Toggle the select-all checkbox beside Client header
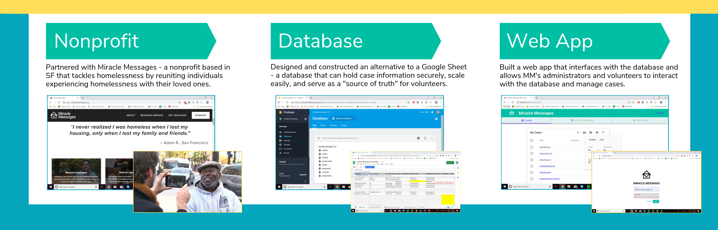 click(532, 140)
